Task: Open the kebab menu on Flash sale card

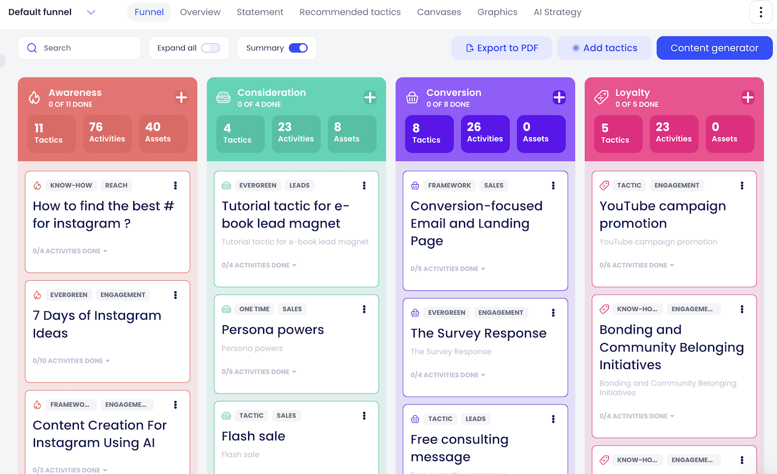Action: [365, 415]
